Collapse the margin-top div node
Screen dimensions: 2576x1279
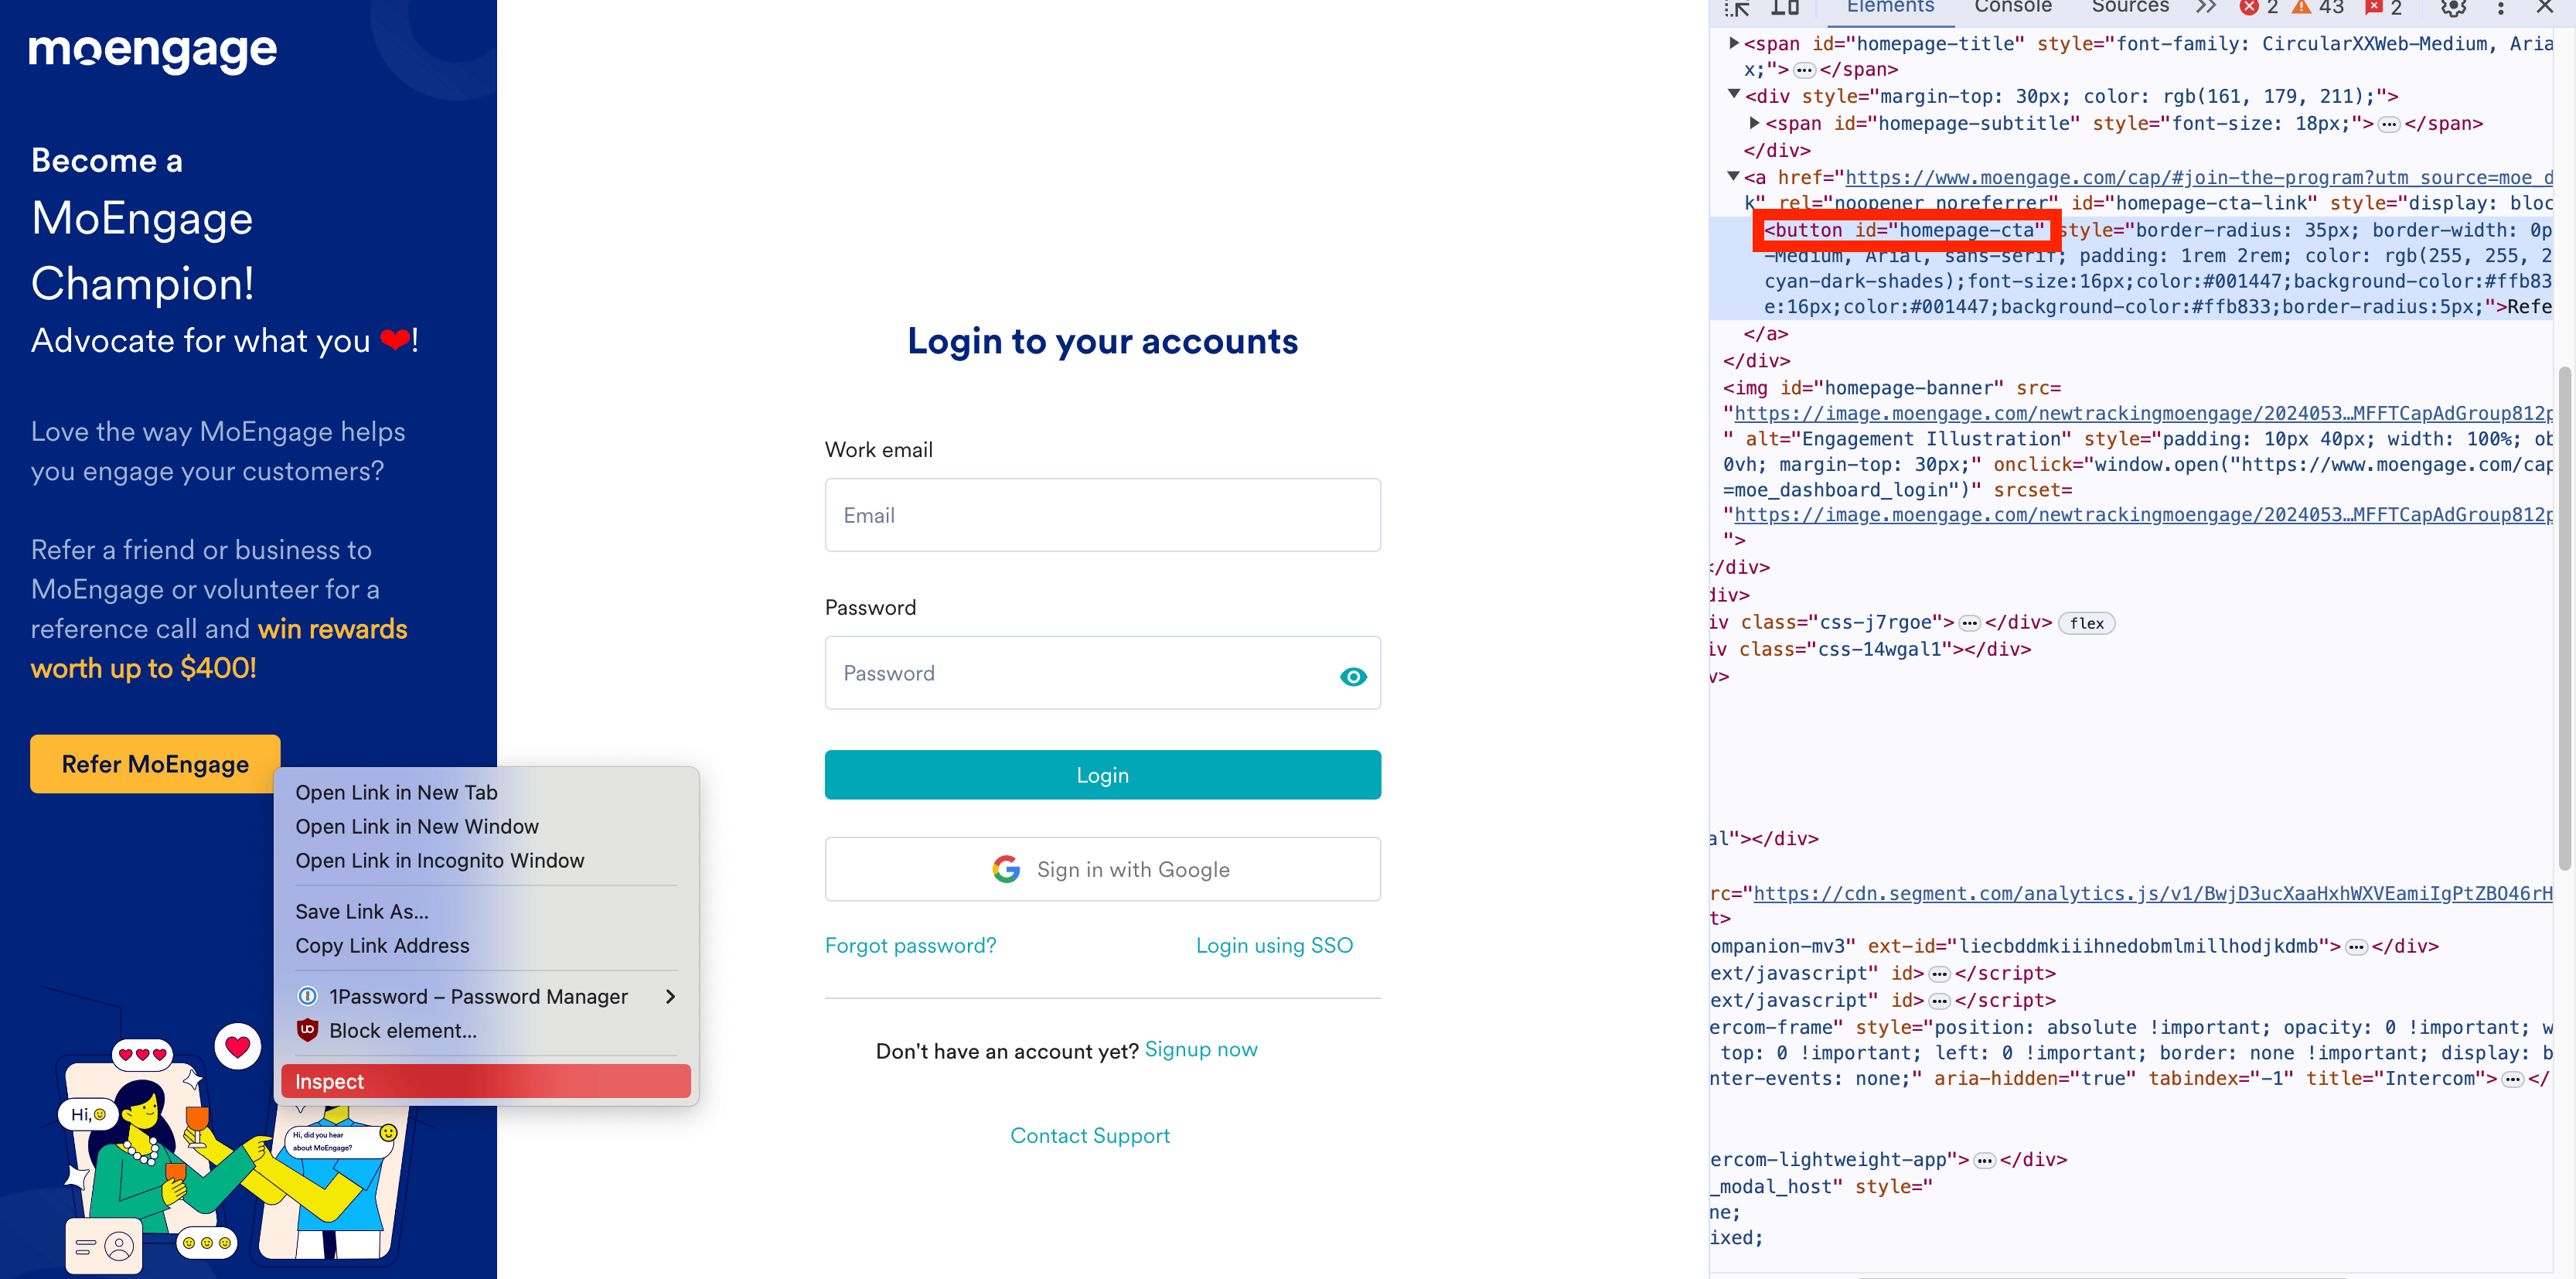[x=1735, y=95]
